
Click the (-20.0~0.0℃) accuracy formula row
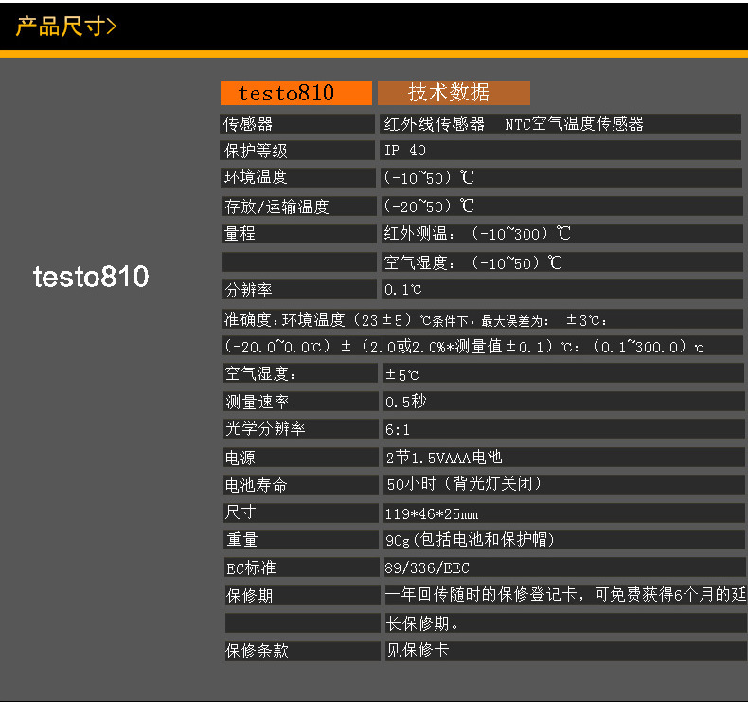coord(482,347)
